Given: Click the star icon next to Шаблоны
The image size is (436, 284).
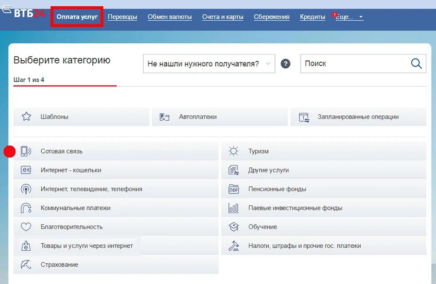Looking at the screenshot, I should pos(27,117).
